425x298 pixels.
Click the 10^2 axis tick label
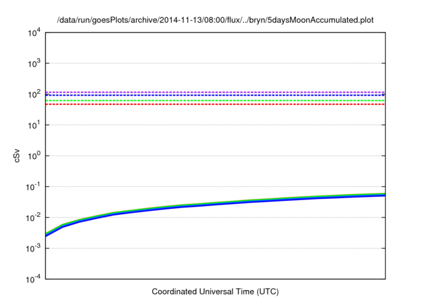[34, 94]
